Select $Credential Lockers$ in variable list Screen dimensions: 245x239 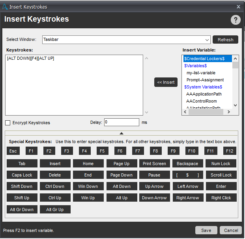point(204,59)
